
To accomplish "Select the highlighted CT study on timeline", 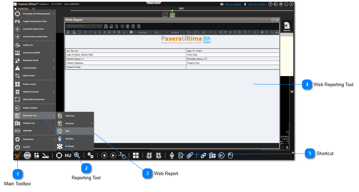I will pyautogui.click(x=172, y=15).
